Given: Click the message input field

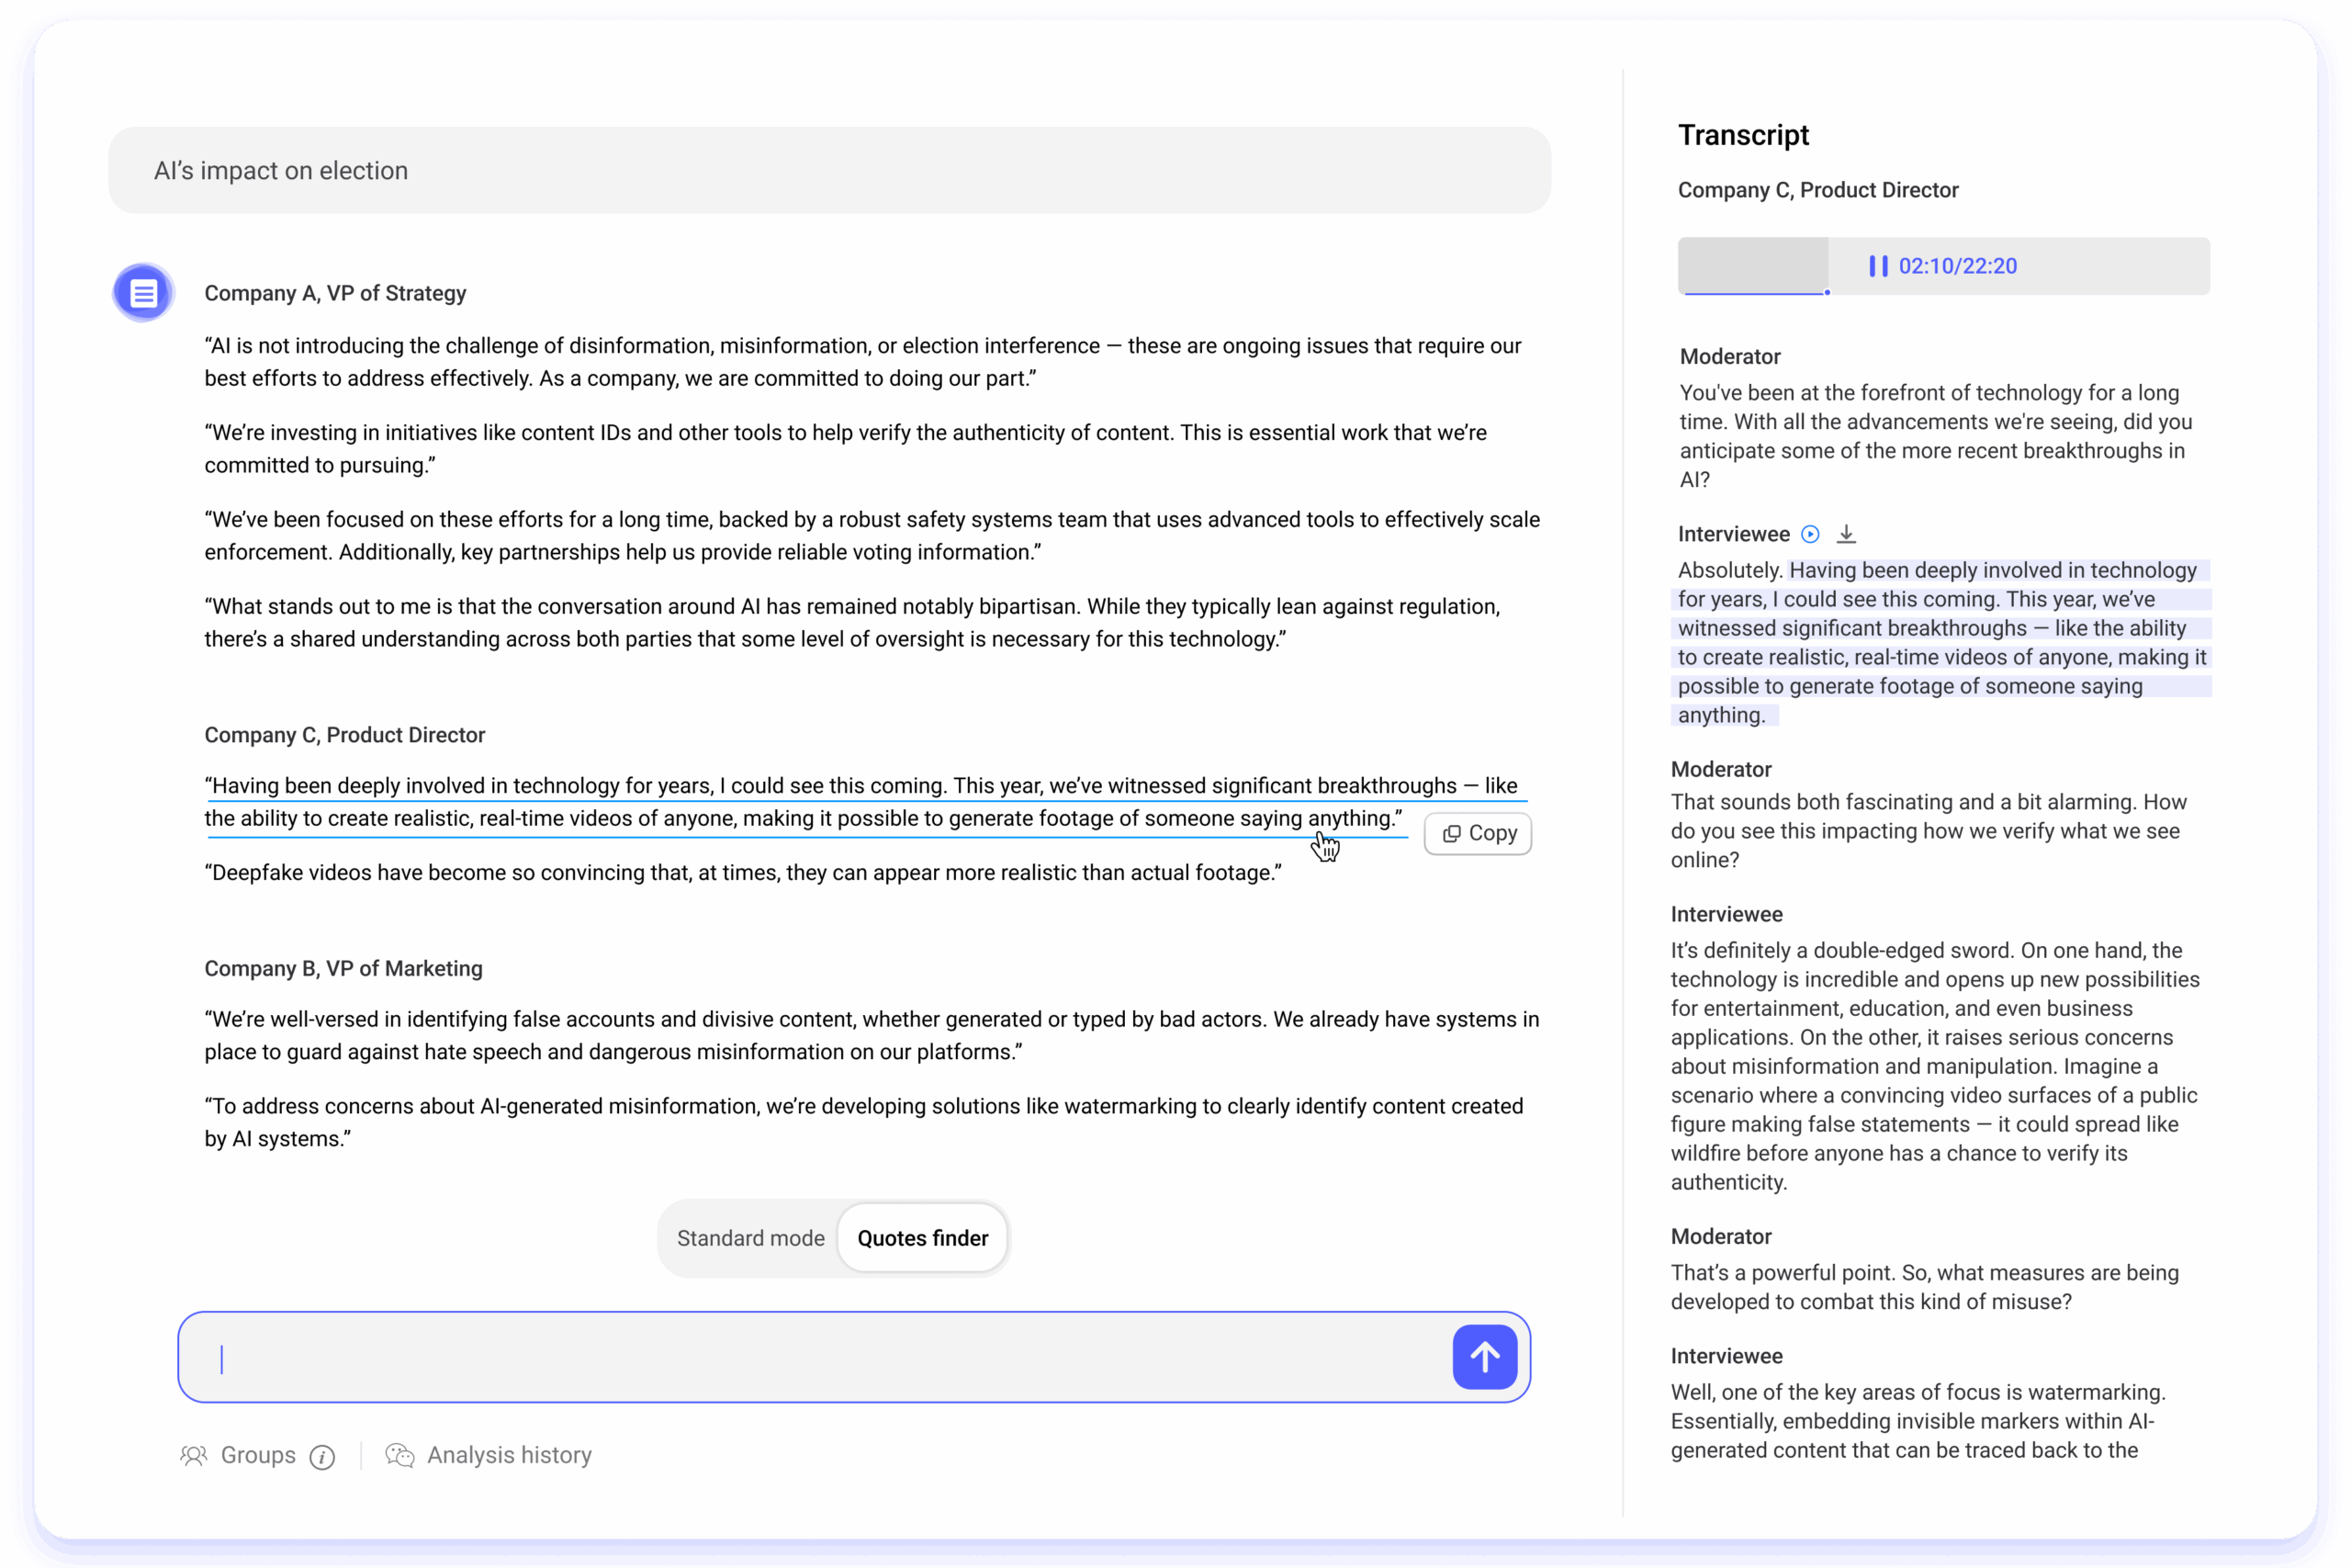Looking at the screenshot, I should (x=855, y=1357).
